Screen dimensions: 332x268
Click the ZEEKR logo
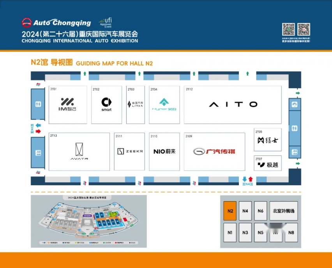[x=130, y=151]
